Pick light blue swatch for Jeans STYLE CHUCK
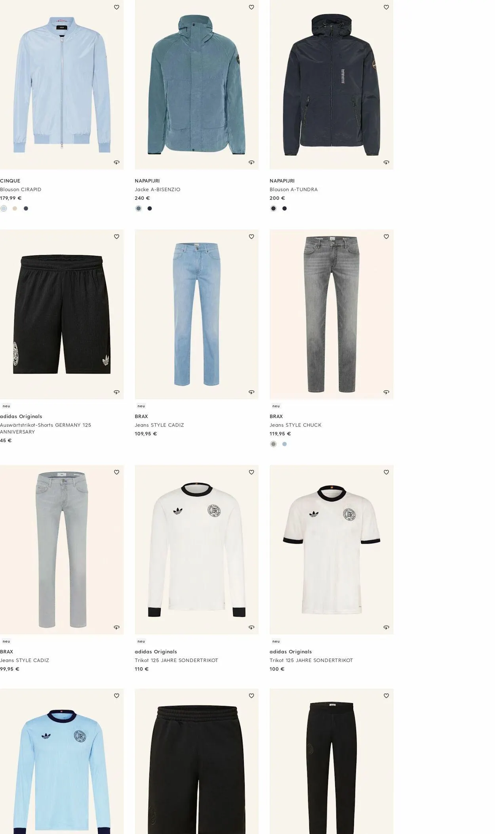Viewport: 495px width, 834px height. (284, 444)
